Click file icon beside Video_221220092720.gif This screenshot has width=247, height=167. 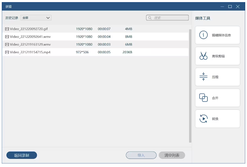click(7, 29)
